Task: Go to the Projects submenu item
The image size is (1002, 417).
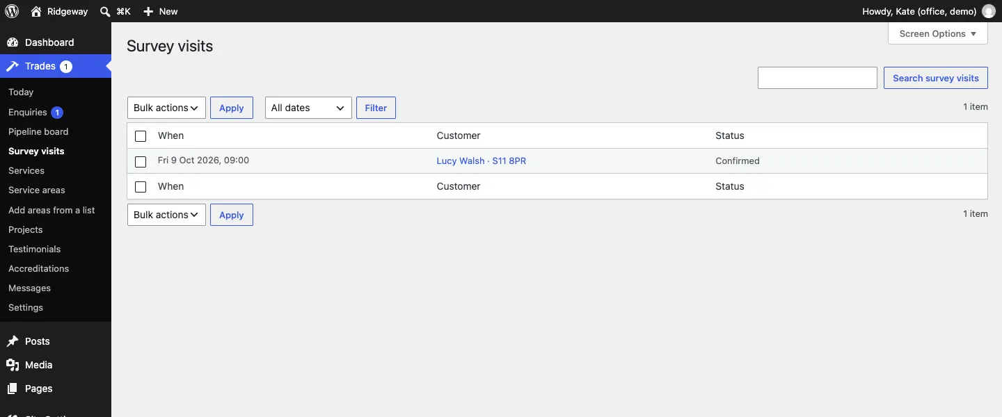Action: coord(26,229)
